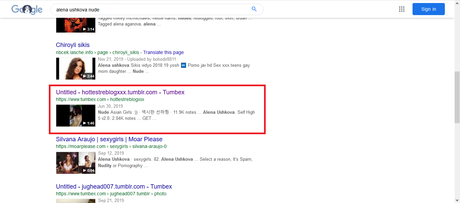
Task: Click the video thumbnail with 1:46 duration
Action: tap(75, 115)
